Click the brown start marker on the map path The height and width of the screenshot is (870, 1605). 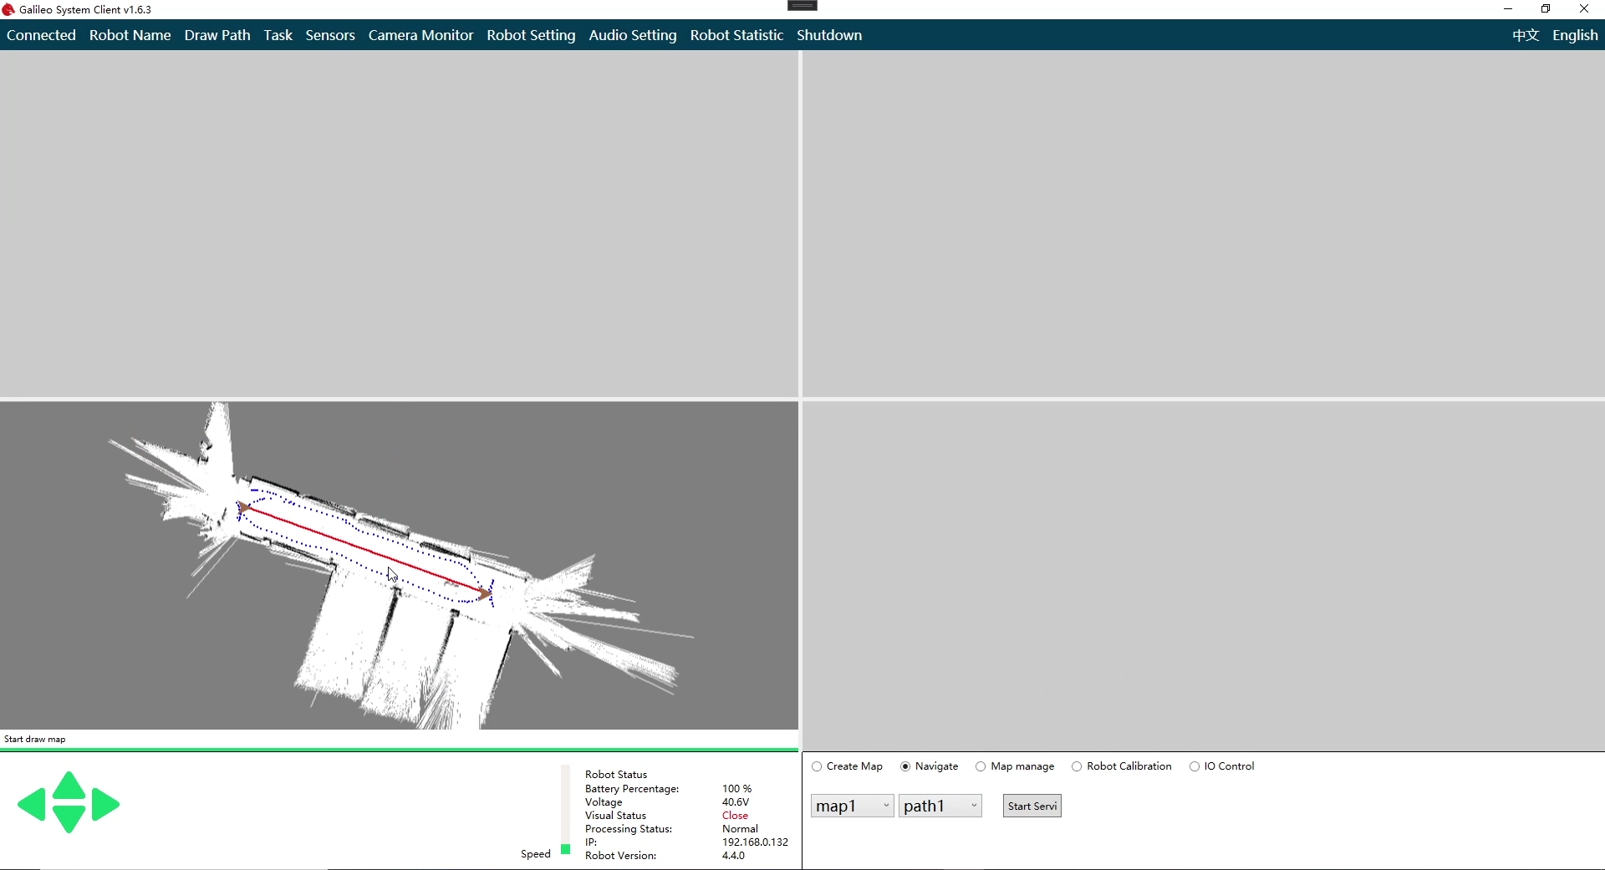(244, 507)
